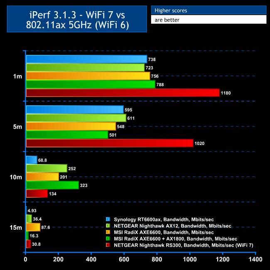Click the data value '323'

83,185
